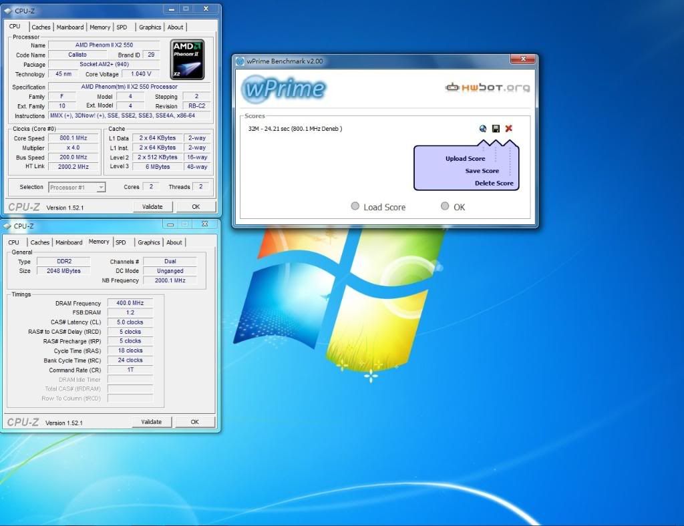The height and width of the screenshot is (526, 684).
Task: Open Caches tab in upper CPU-Z window
Action: point(41,27)
